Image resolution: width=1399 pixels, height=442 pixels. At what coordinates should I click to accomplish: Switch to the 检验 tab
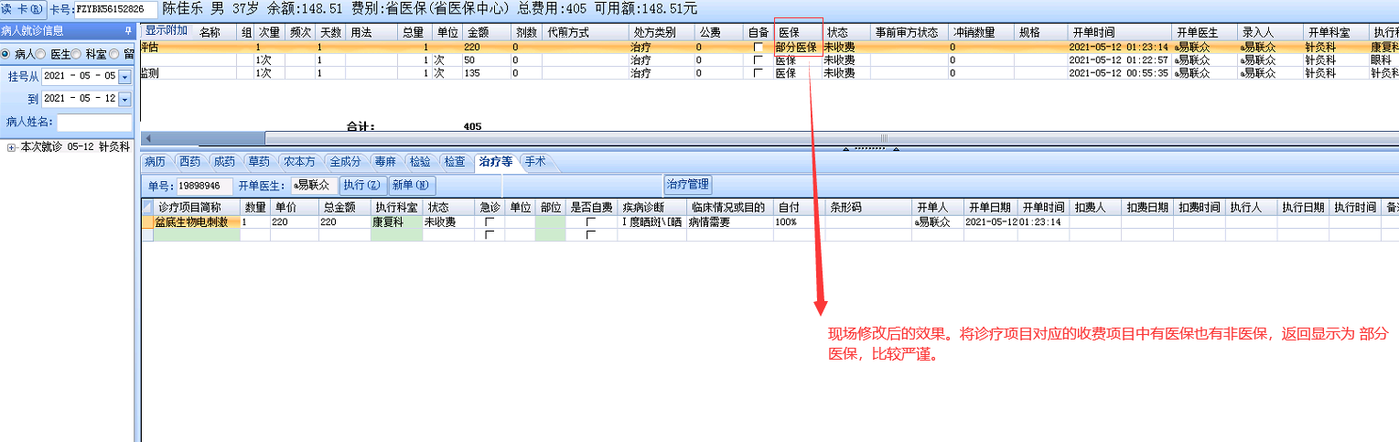(420, 161)
